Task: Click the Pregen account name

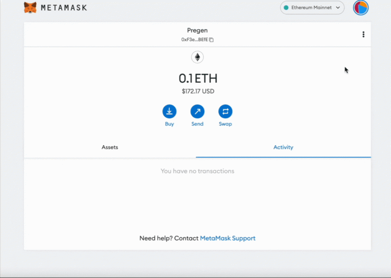Action: click(197, 30)
